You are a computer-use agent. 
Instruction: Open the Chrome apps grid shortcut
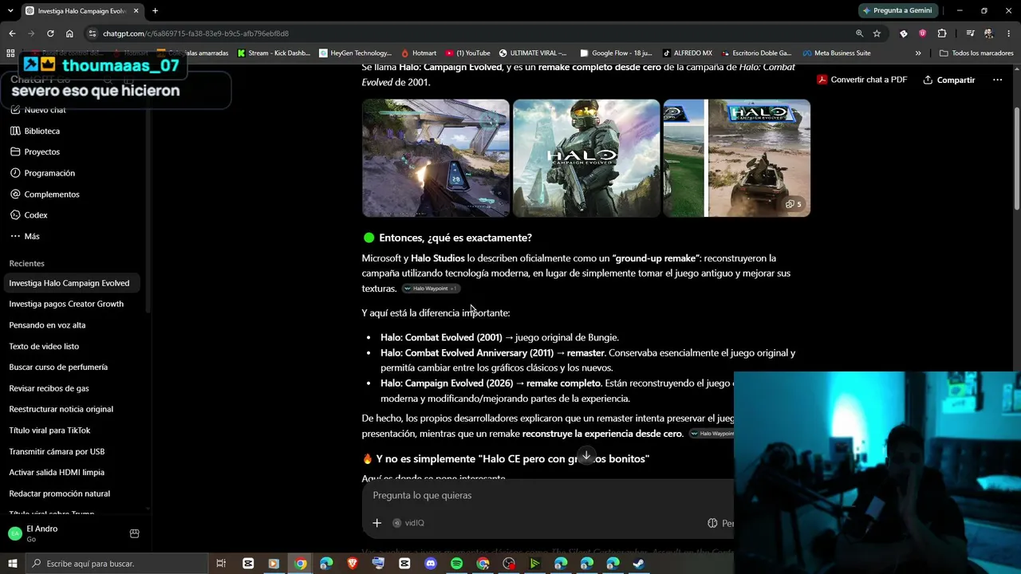click(x=10, y=53)
